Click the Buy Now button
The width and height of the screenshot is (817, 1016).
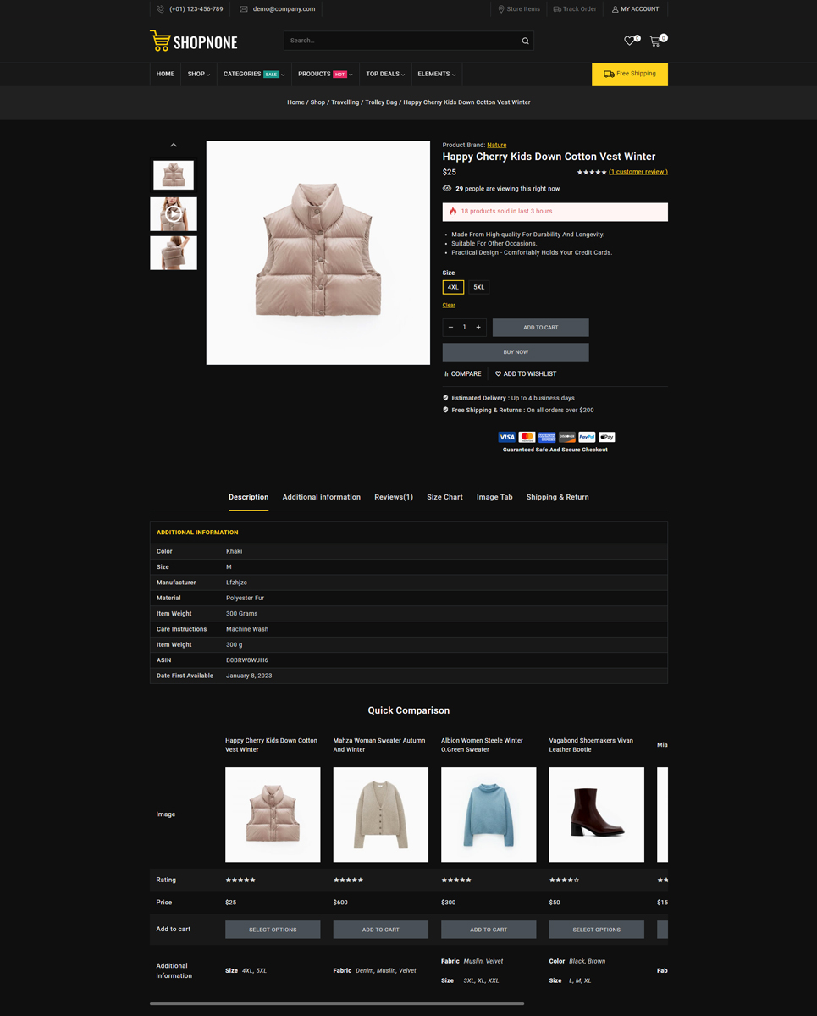[x=516, y=352]
